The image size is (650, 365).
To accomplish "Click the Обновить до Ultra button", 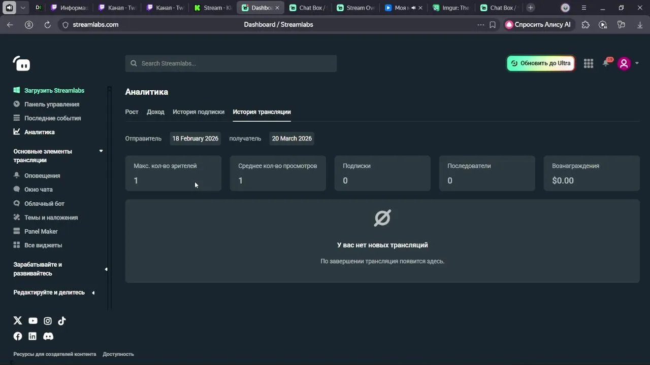I will pyautogui.click(x=541, y=63).
